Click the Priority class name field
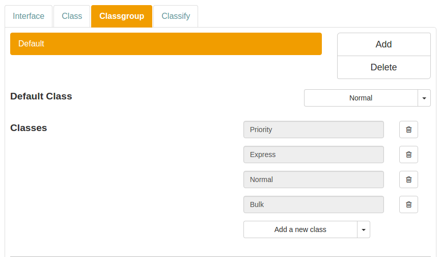The width and height of the screenshot is (440, 257). 314,130
